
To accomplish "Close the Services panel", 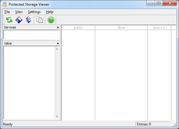I will tap(58, 28).
